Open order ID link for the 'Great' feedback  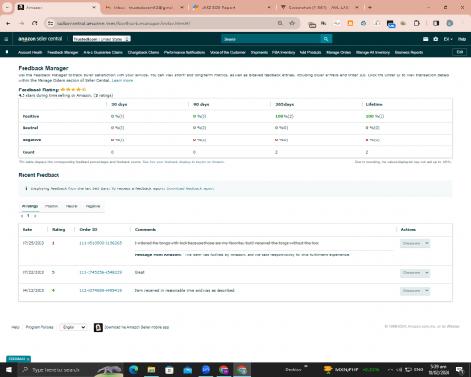pos(100,272)
